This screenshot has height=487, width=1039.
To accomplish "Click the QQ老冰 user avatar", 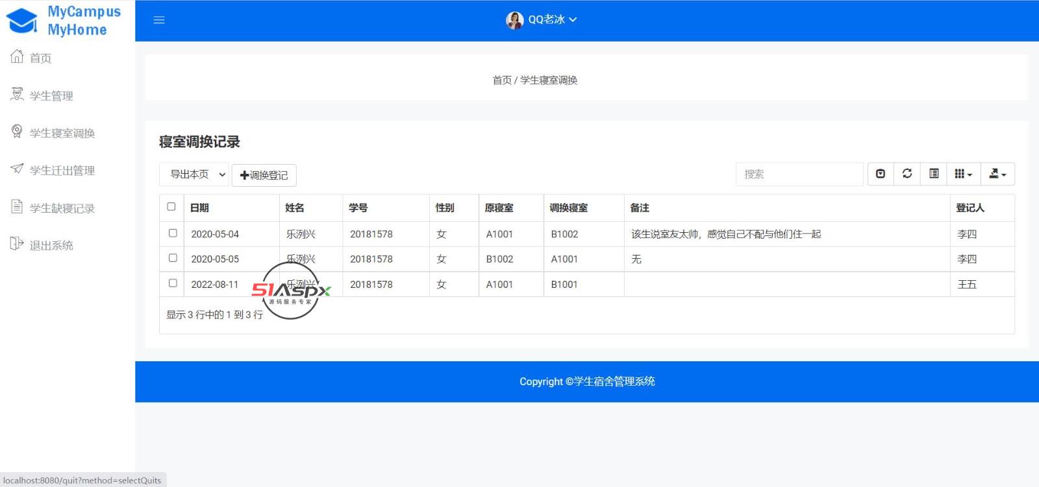I will 514,20.
